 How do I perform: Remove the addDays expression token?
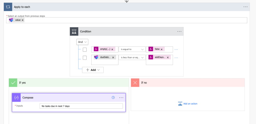click(x=168, y=57)
